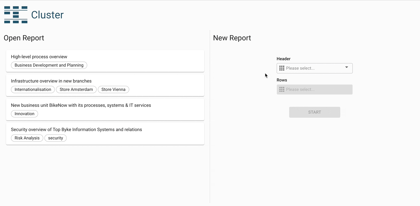Screen dimensions: 420x206
Task: Click the grid icon in Rows field
Action: (282, 89)
